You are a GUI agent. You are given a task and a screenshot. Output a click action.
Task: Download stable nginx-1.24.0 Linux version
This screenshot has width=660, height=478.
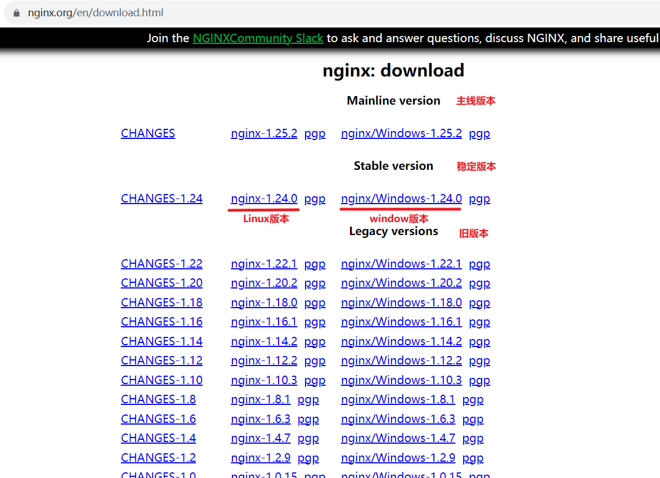(x=264, y=199)
